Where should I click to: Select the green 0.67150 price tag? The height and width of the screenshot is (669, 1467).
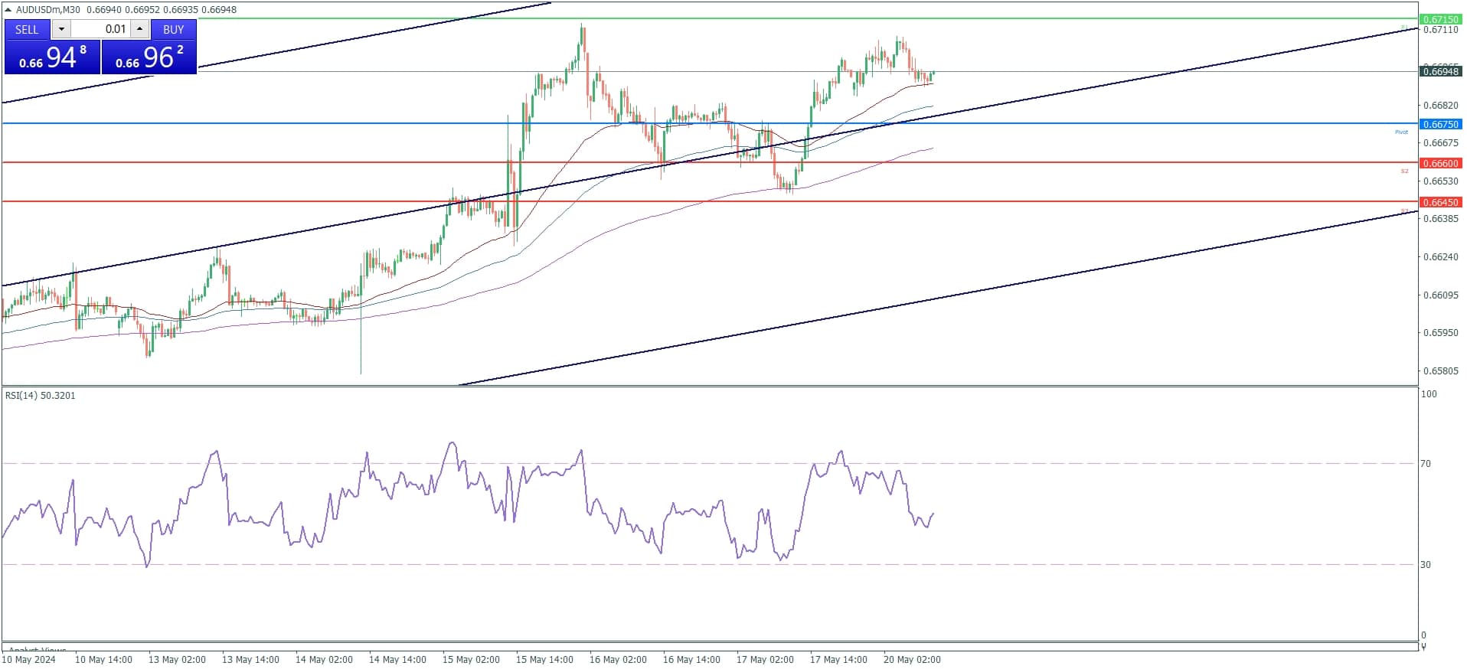pyautogui.click(x=1440, y=19)
